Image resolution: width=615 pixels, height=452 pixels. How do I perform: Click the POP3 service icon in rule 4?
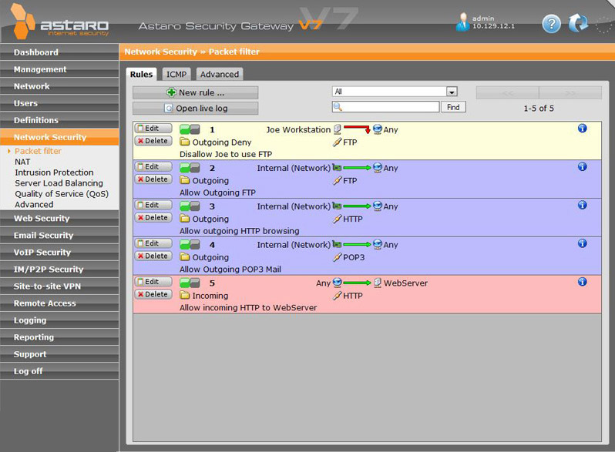(337, 257)
